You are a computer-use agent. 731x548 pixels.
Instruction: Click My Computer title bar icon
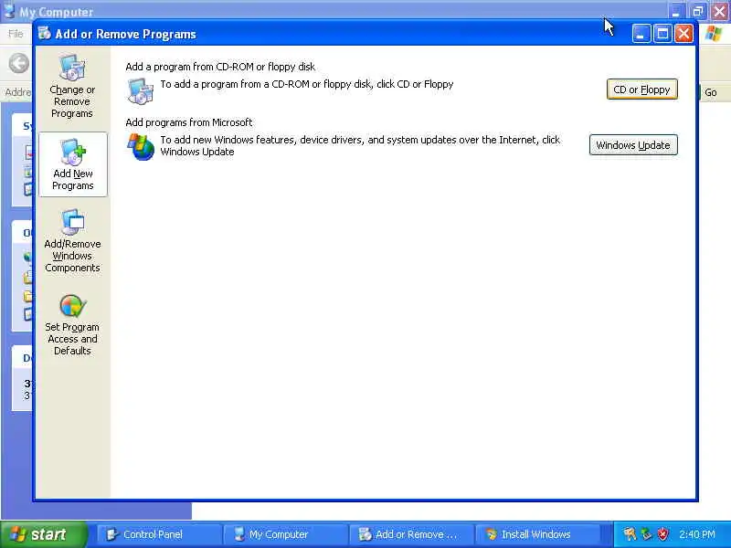[9, 10]
